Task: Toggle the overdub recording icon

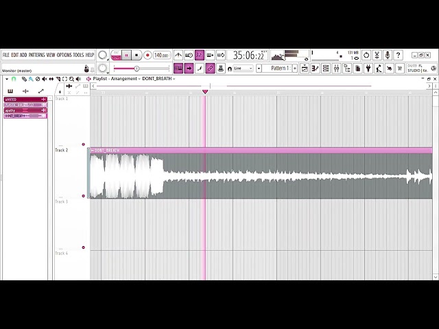Action: (211, 55)
